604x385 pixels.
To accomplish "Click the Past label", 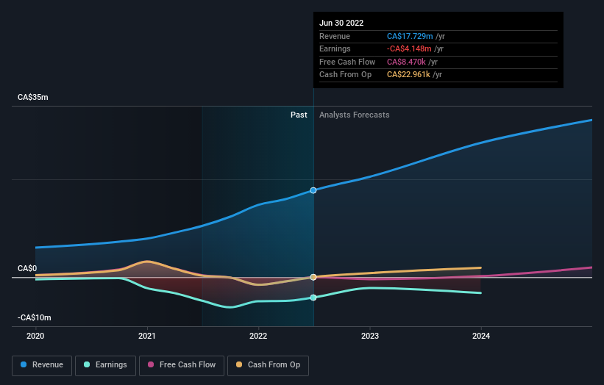I will pyautogui.click(x=299, y=115).
